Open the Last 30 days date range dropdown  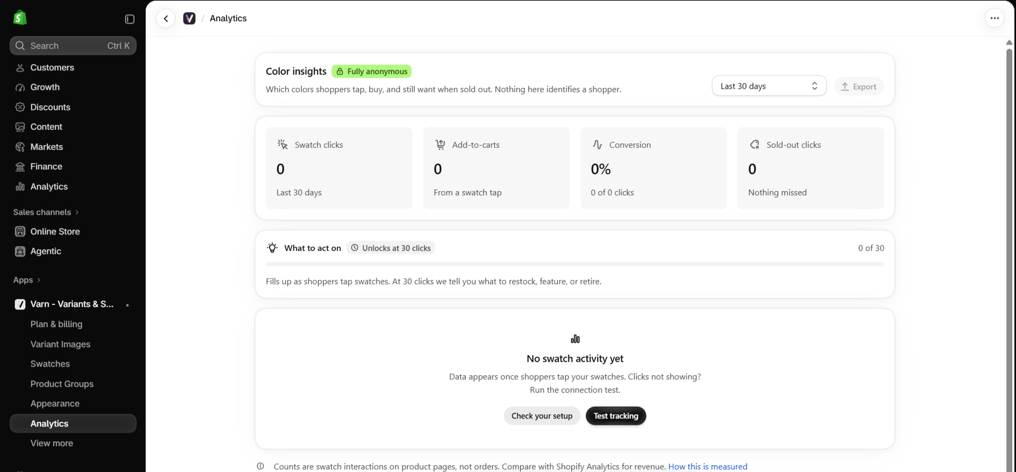pyautogui.click(x=769, y=86)
